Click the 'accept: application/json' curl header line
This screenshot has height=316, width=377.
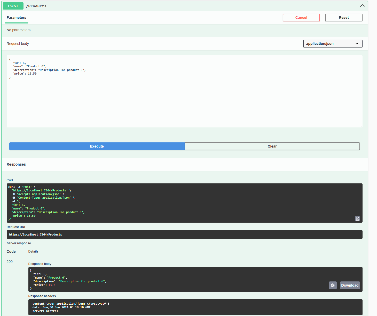click(x=38, y=194)
